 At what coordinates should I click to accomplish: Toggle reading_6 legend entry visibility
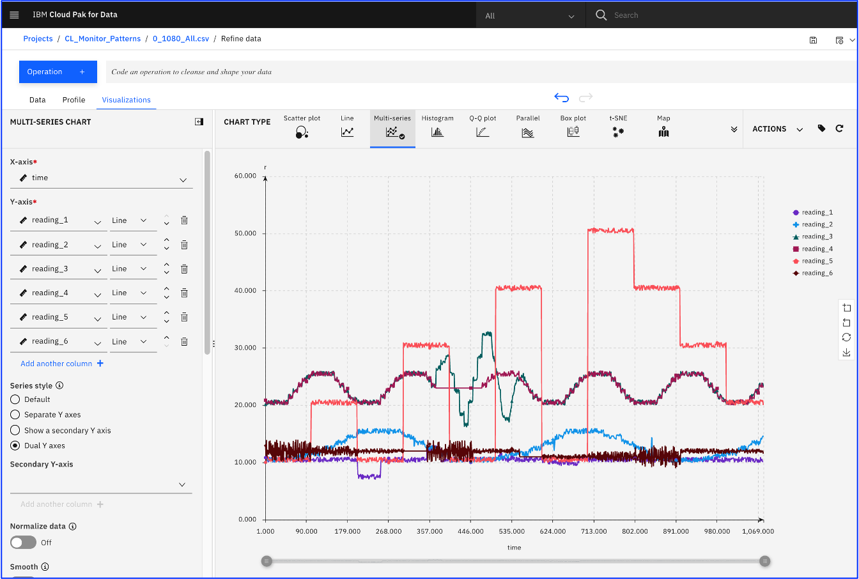pos(812,273)
